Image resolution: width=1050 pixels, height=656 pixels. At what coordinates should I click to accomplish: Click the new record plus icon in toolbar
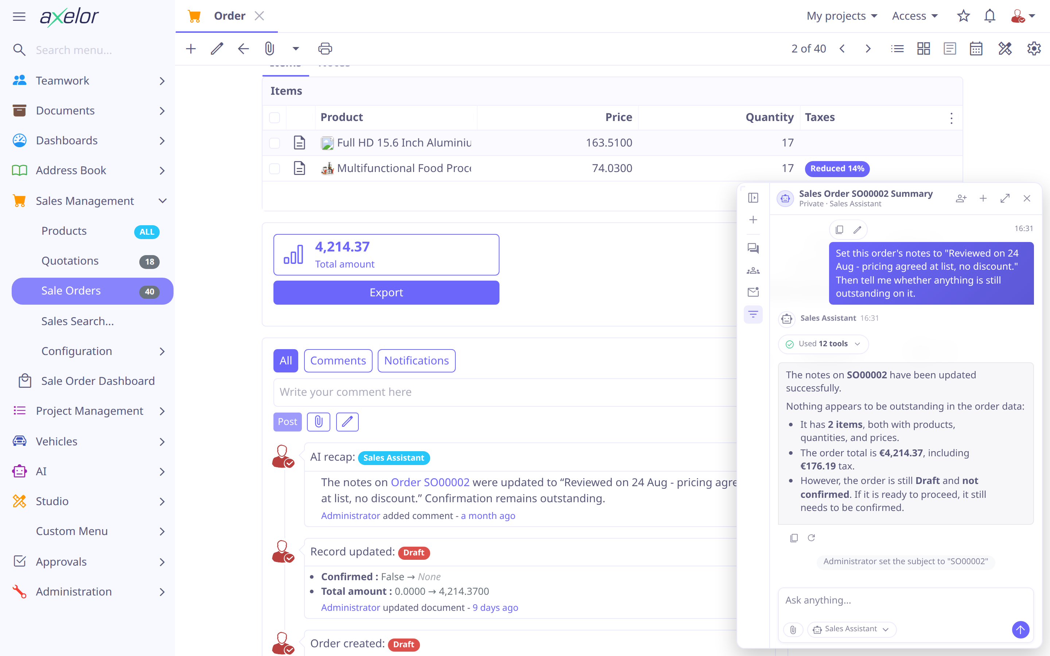tap(191, 48)
